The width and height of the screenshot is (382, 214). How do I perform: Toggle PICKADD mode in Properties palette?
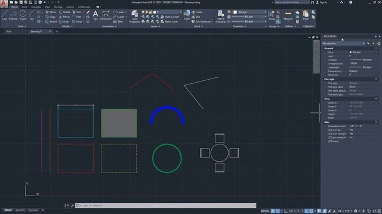[x=368, y=43]
